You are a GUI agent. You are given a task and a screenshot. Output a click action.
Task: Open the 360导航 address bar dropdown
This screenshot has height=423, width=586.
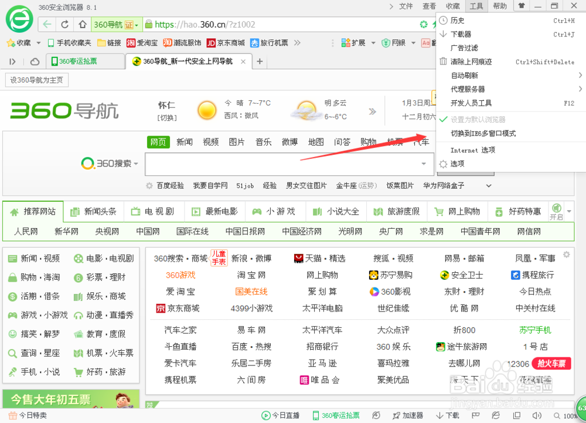pyautogui.click(x=137, y=25)
